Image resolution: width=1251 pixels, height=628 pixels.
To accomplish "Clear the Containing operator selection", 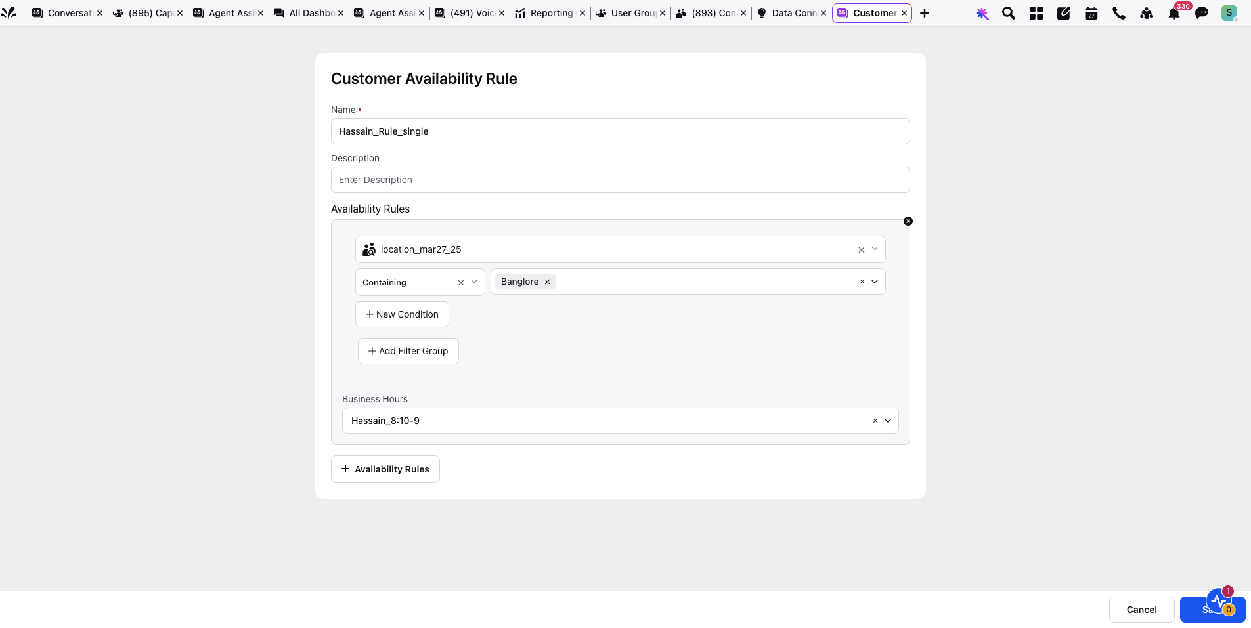I will tap(461, 283).
